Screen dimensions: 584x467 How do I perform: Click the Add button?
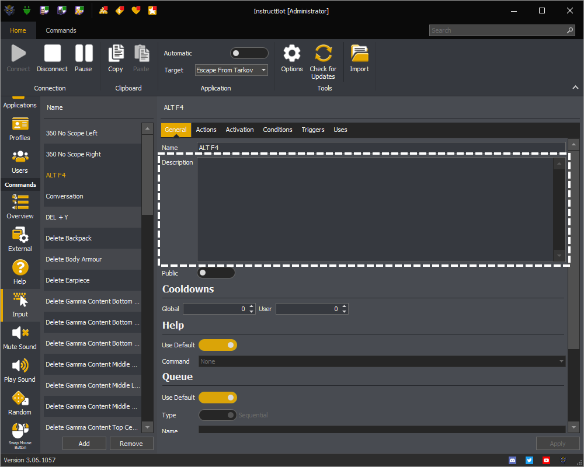tap(84, 444)
